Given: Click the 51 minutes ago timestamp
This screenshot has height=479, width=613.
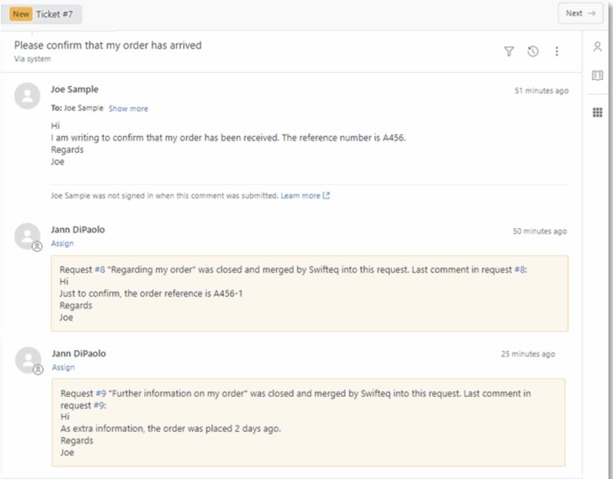Looking at the screenshot, I should pyautogui.click(x=541, y=91).
